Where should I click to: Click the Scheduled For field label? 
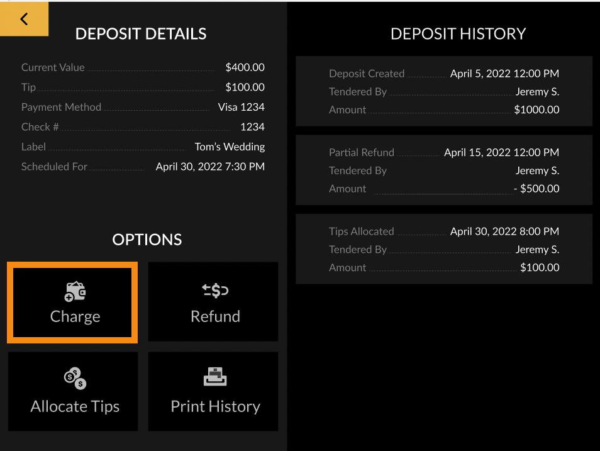point(54,167)
